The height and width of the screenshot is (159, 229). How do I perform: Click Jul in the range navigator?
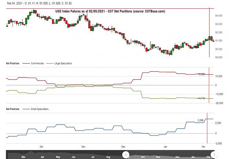pos(93,157)
